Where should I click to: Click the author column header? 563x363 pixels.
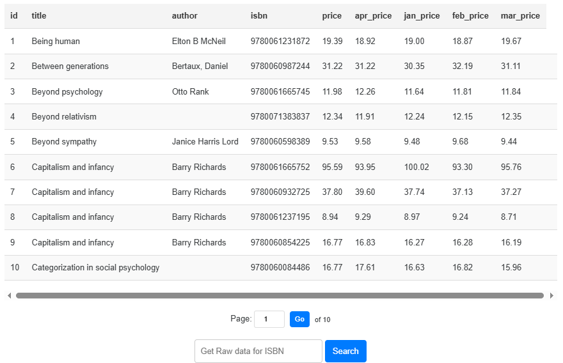[x=184, y=16]
